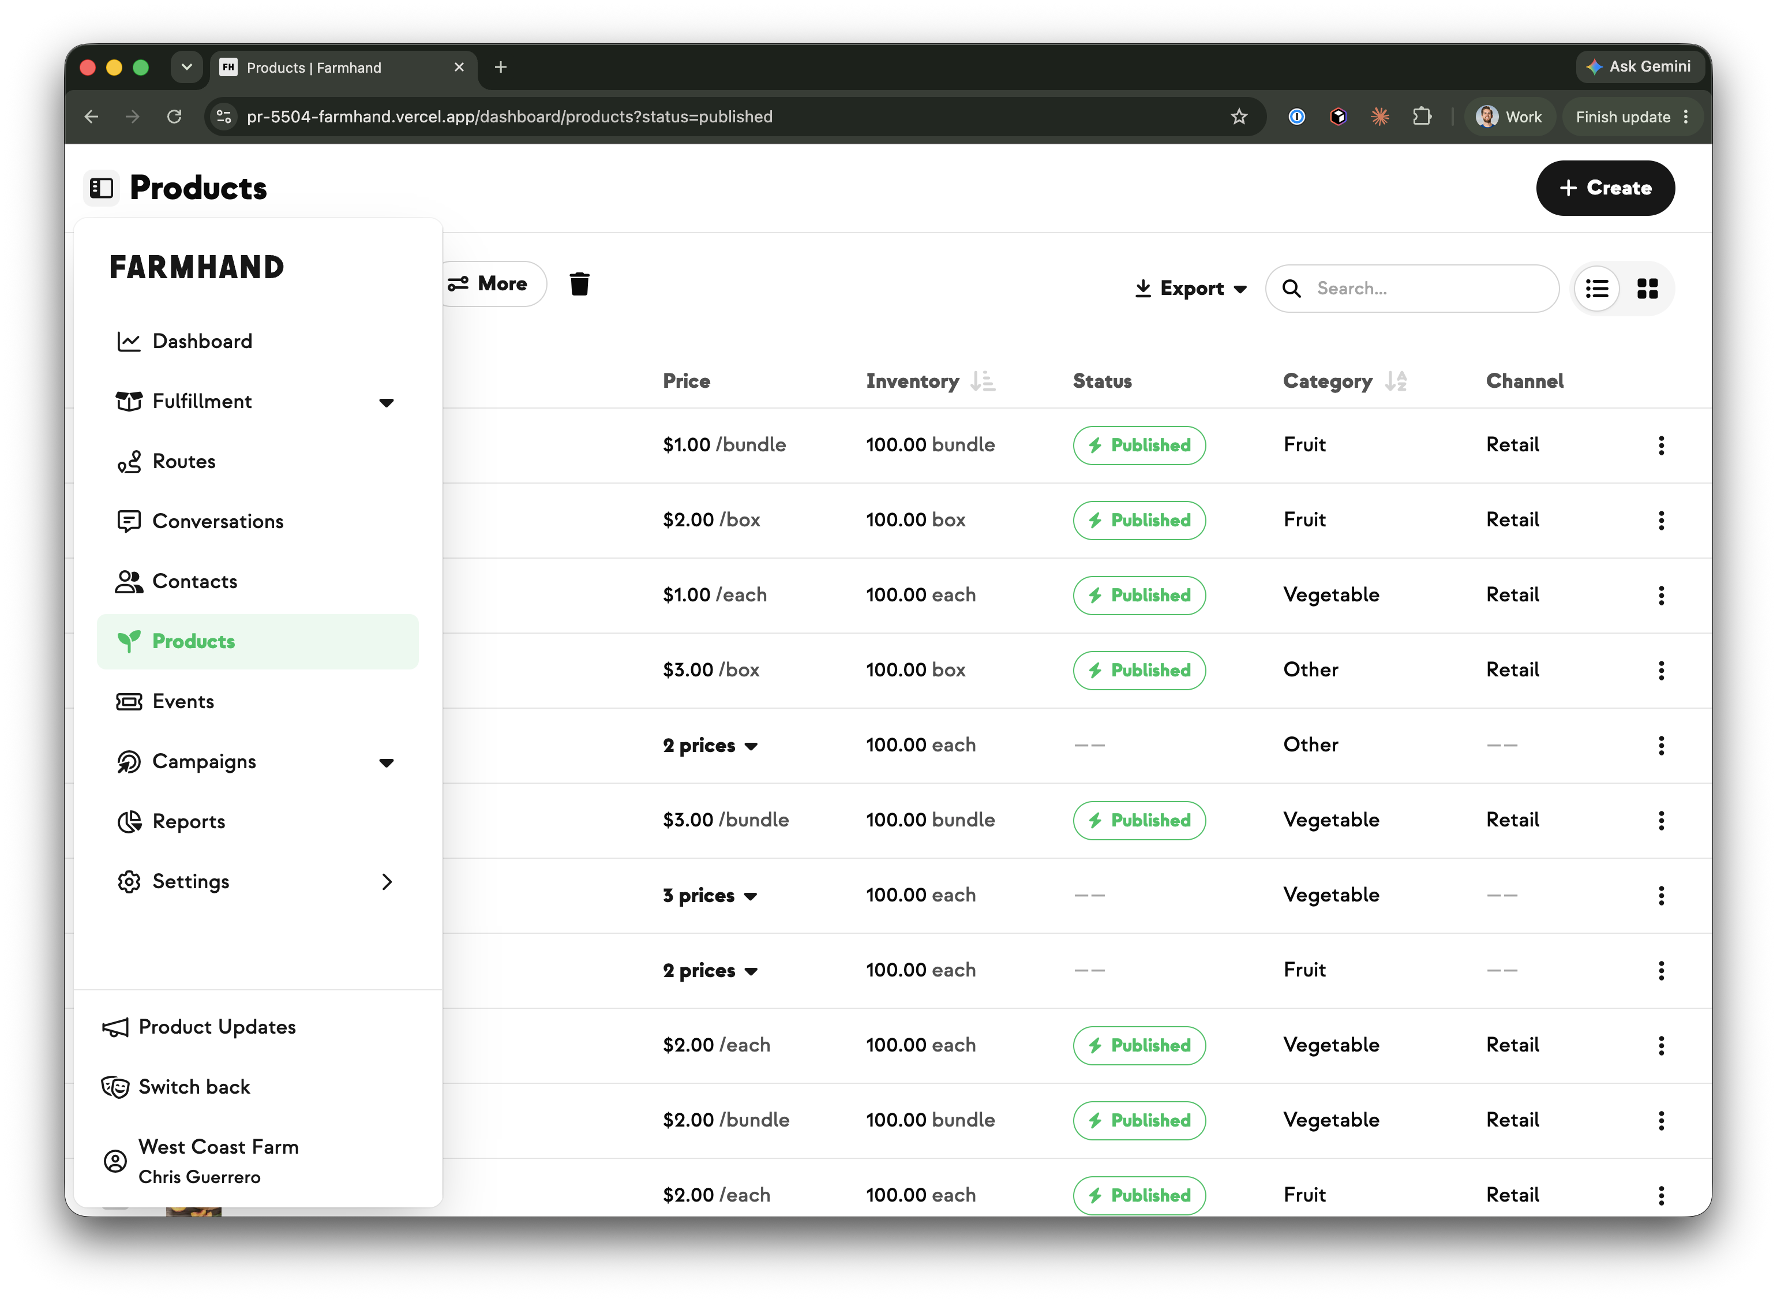Click Switch back
1777x1302 pixels.
point(175,1087)
